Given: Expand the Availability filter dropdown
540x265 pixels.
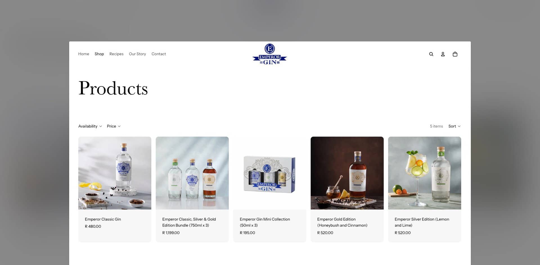Looking at the screenshot, I should (90, 126).
